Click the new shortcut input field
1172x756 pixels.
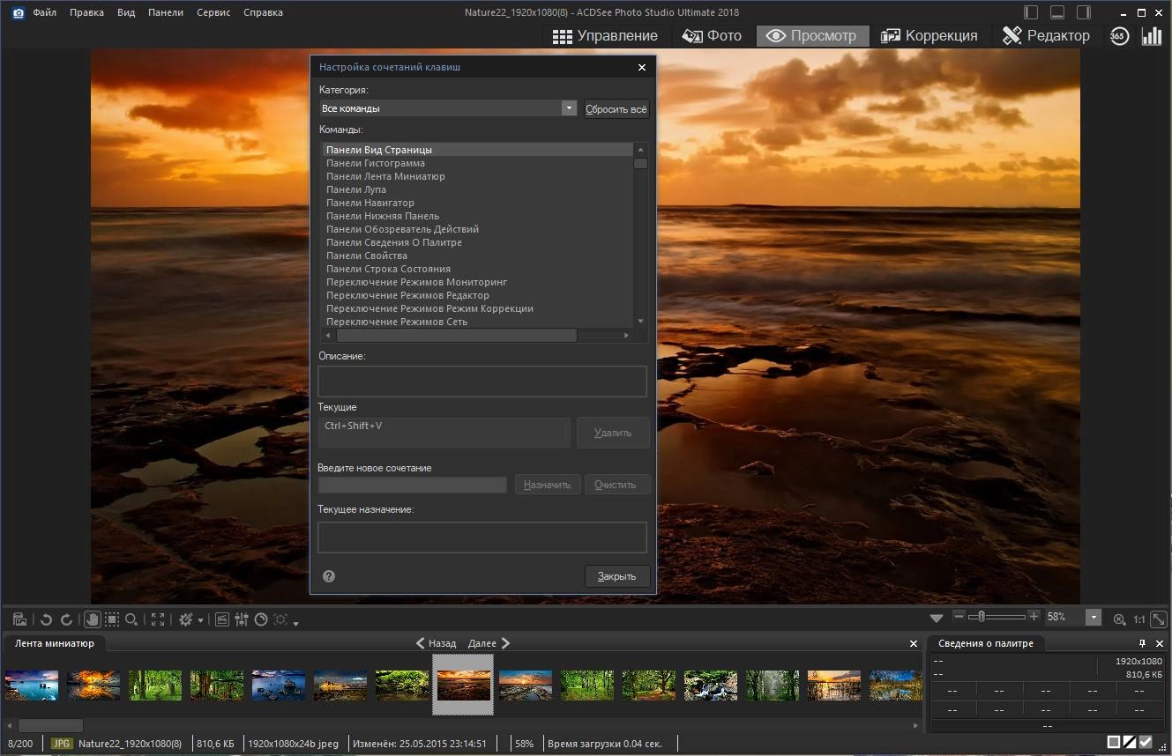tap(413, 485)
